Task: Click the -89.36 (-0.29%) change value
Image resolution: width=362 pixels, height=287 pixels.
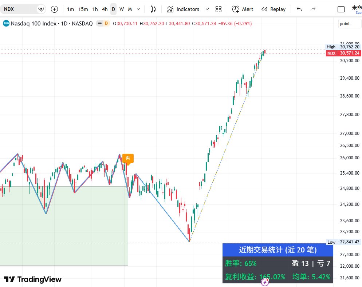Action: (x=235, y=24)
